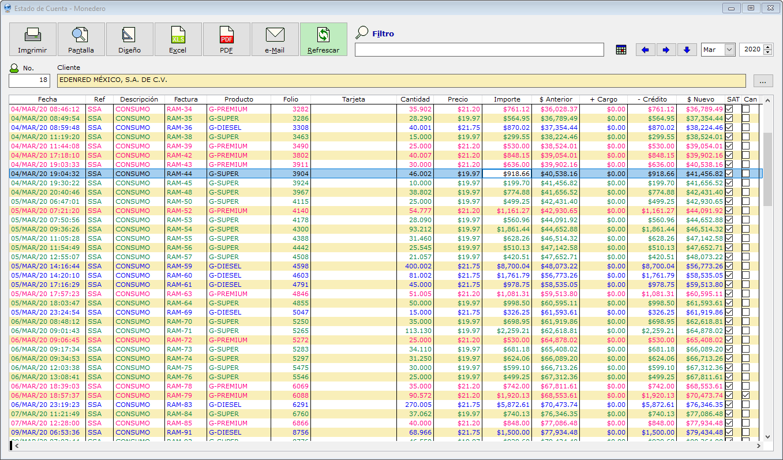Click into the Filtro search field

click(x=479, y=50)
